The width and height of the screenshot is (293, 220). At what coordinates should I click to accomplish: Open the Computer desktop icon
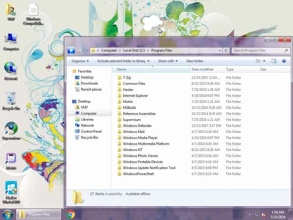point(11,39)
